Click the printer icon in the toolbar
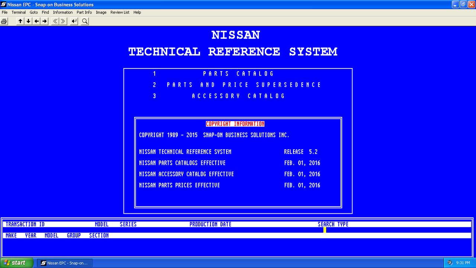This screenshot has height=268, width=476. tap(4, 21)
